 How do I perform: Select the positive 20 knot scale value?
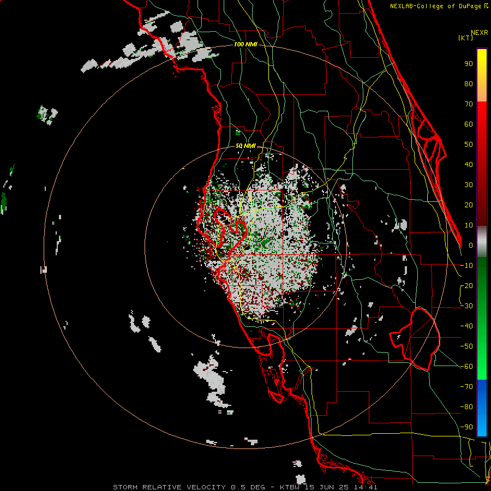click(x=469, y=205)
